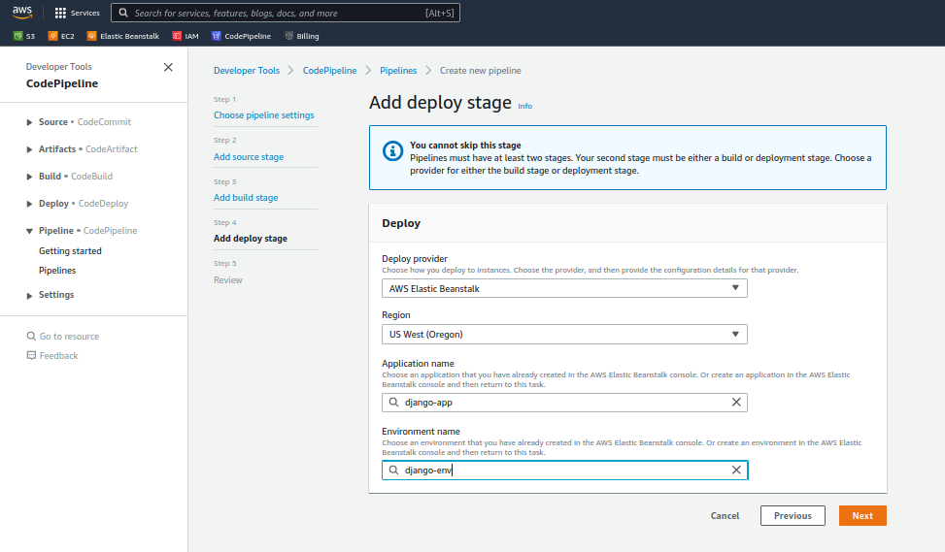The height and width of the screenshot is (552, 945).
Task: Close the Developer Tools side panel
Action: pyautogui.click(x=168, y=67)
